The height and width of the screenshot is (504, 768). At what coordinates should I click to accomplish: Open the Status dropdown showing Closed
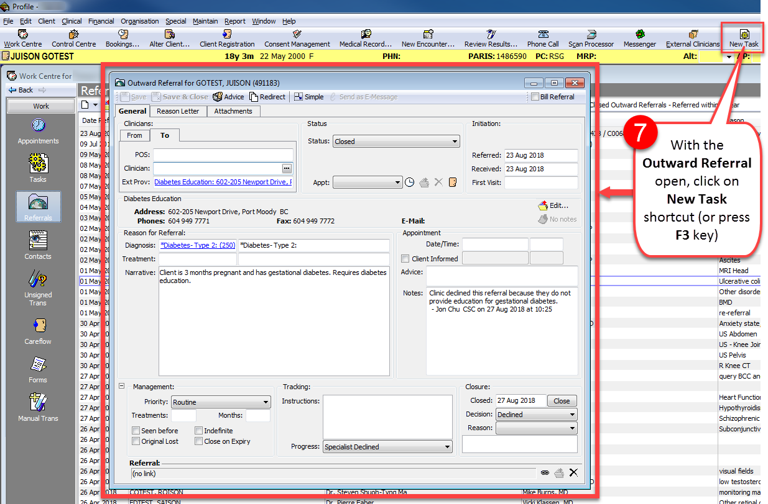tap(396, 142)
